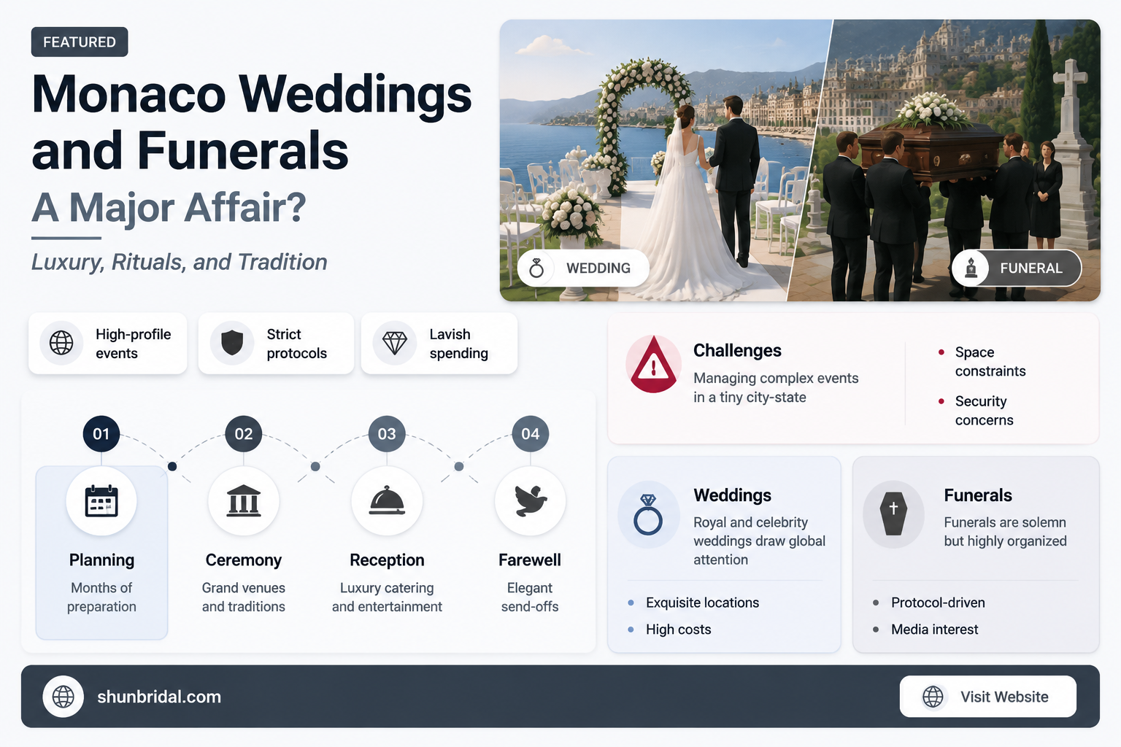Click the red warning triangle in Challenges
The width and height of the screenshot is (1121, 747).
(653, 364)
